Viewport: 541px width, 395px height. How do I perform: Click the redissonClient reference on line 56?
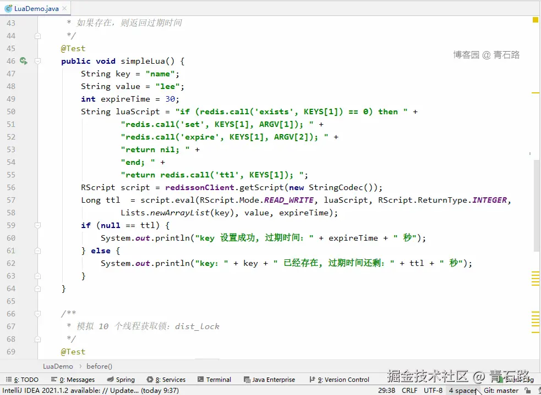click(200, 188)
